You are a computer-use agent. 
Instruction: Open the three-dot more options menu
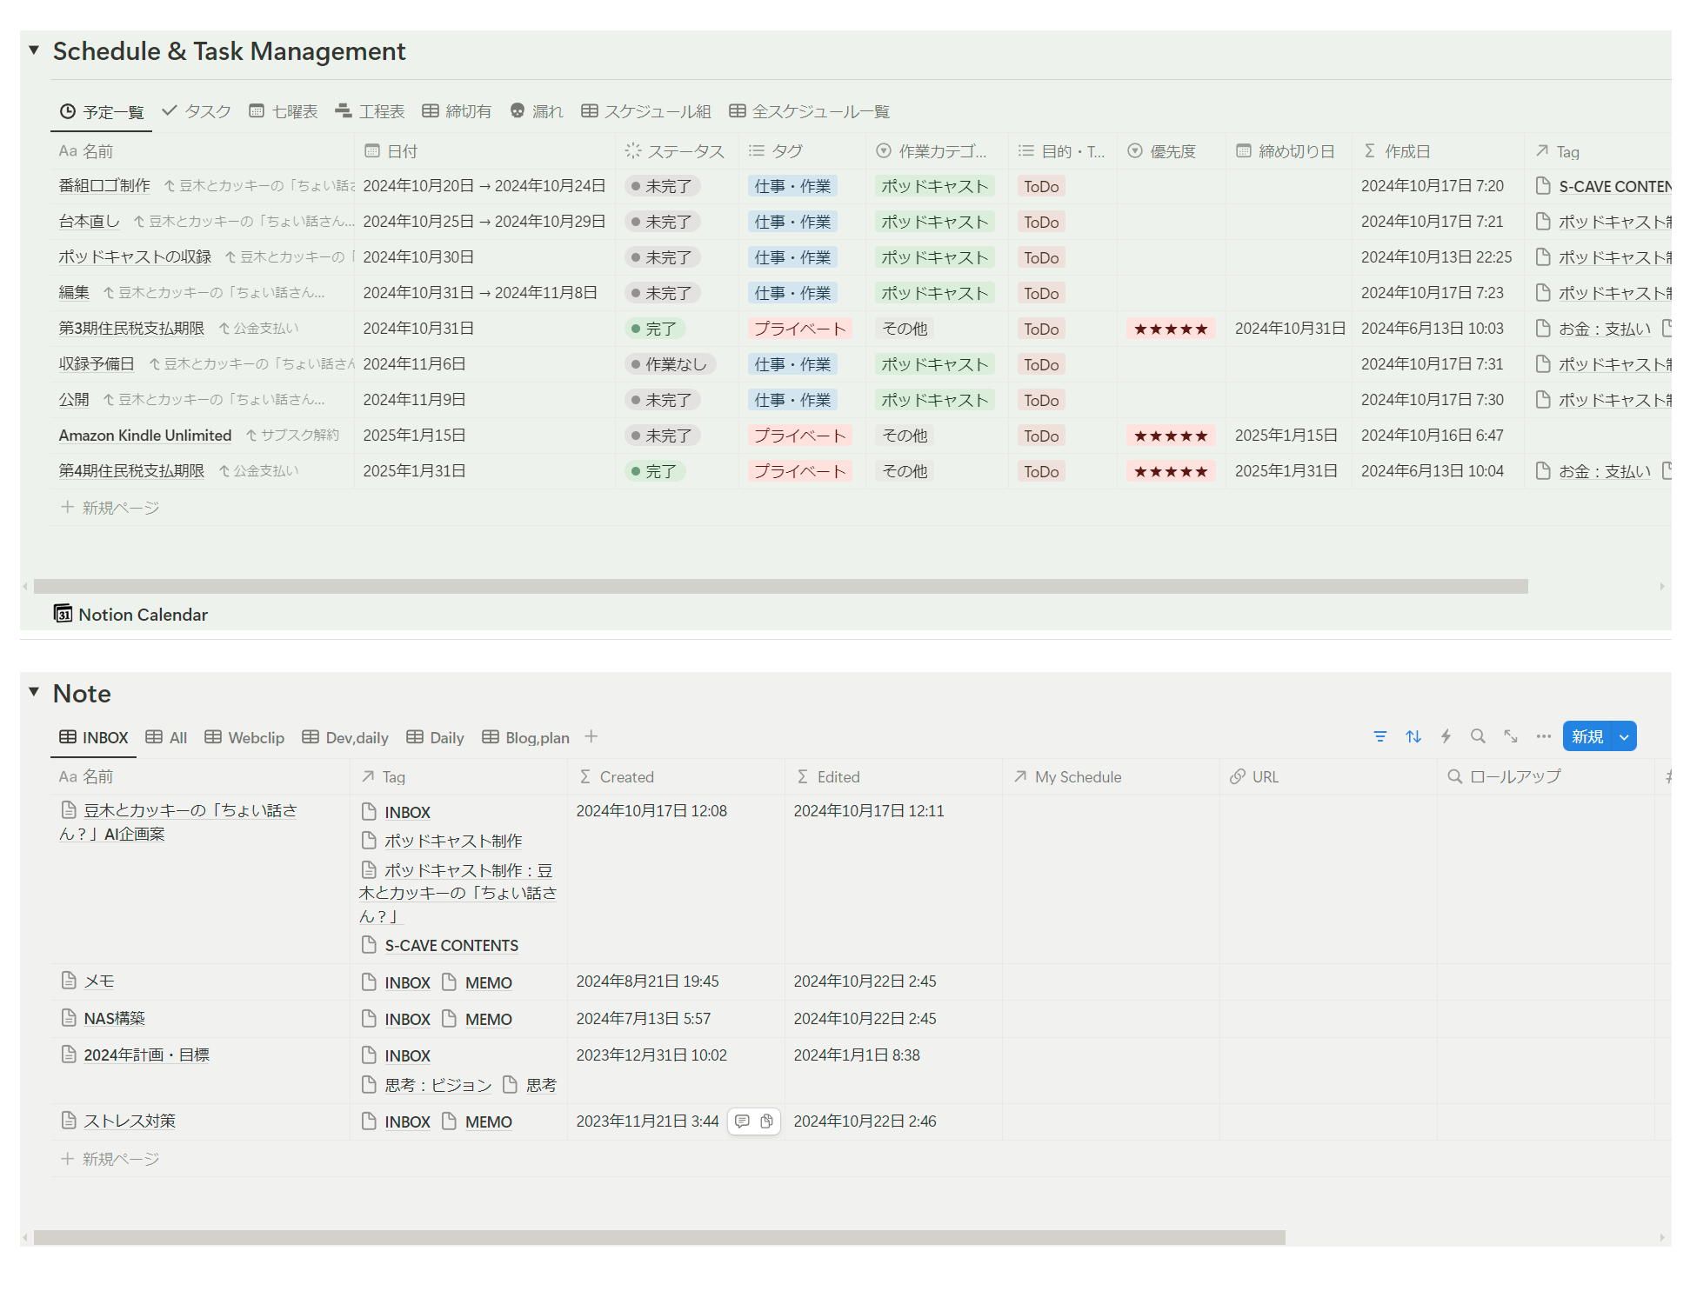[1543, 736]
